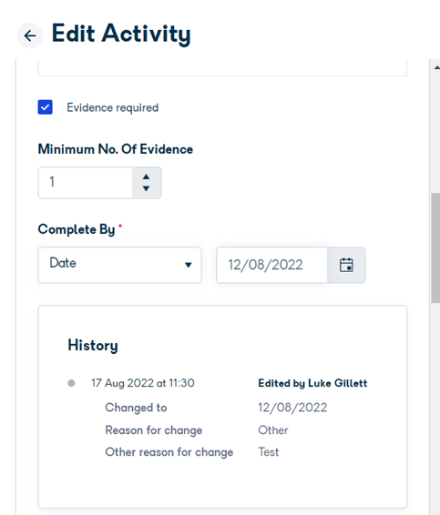Click the 12/08/2022 date input field
The height and width of the screenshot is (515, 440).
[272, 265]
